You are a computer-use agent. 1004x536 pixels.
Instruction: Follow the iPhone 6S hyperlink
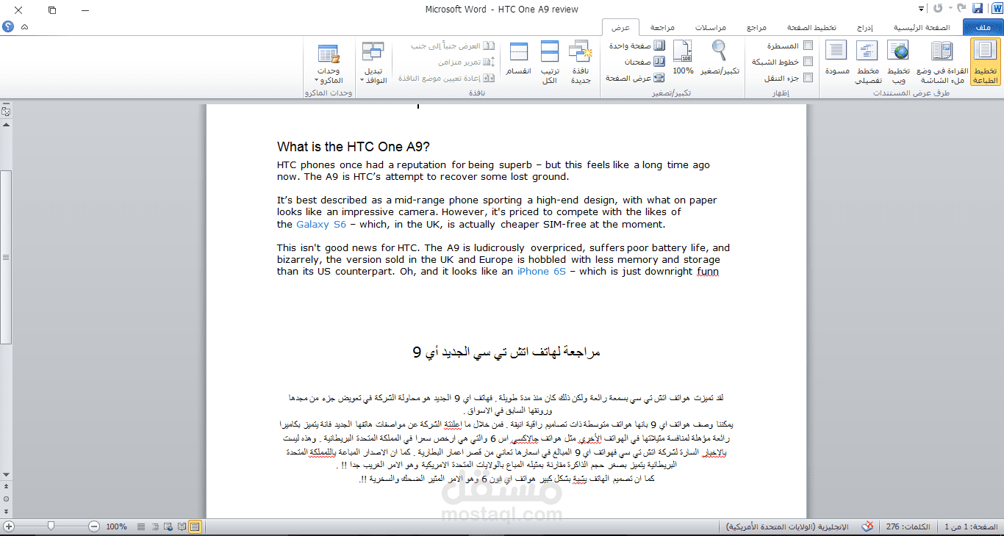(542, 271)
